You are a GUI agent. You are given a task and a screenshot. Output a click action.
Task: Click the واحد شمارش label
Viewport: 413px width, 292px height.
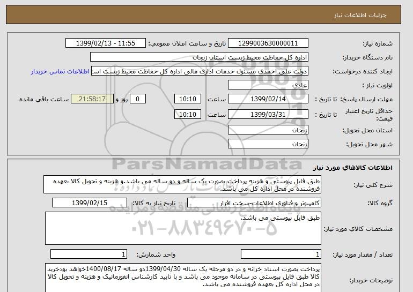pyautogui.click(x=156, y=254)
